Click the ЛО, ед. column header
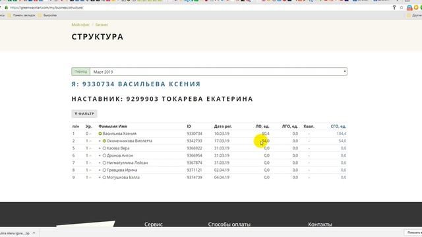This screenshot has width=422, height=237. tap(262, 126)
